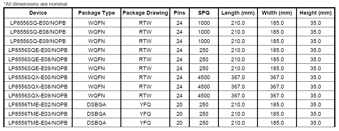
Task: Select the Package Type column header
Action: tap(96, 13)
